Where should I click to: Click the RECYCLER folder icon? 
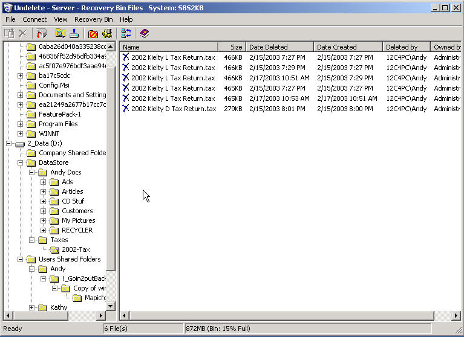click(x=54, y=230)
